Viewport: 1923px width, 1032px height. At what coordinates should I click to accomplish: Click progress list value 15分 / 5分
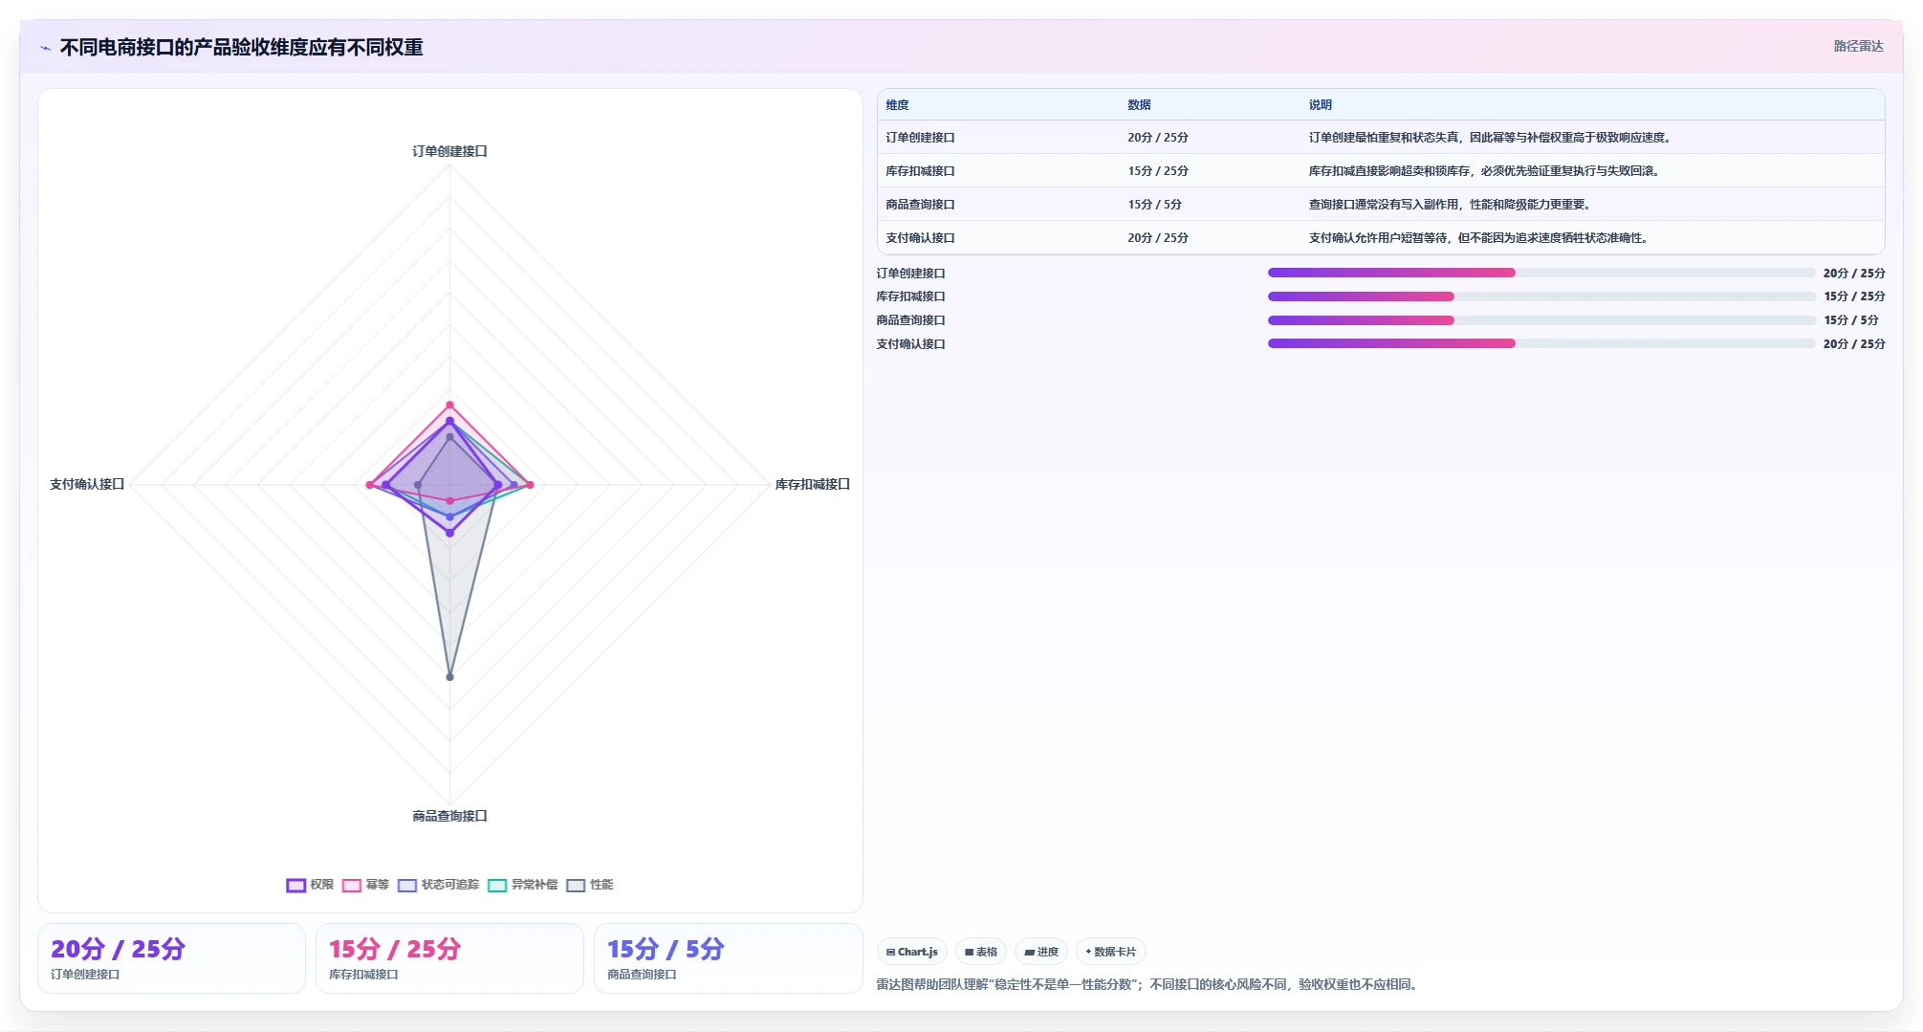pos(1851,320)
